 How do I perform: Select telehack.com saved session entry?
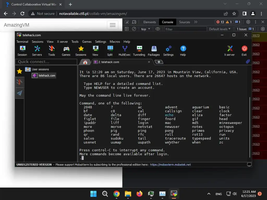pos(44,76)
